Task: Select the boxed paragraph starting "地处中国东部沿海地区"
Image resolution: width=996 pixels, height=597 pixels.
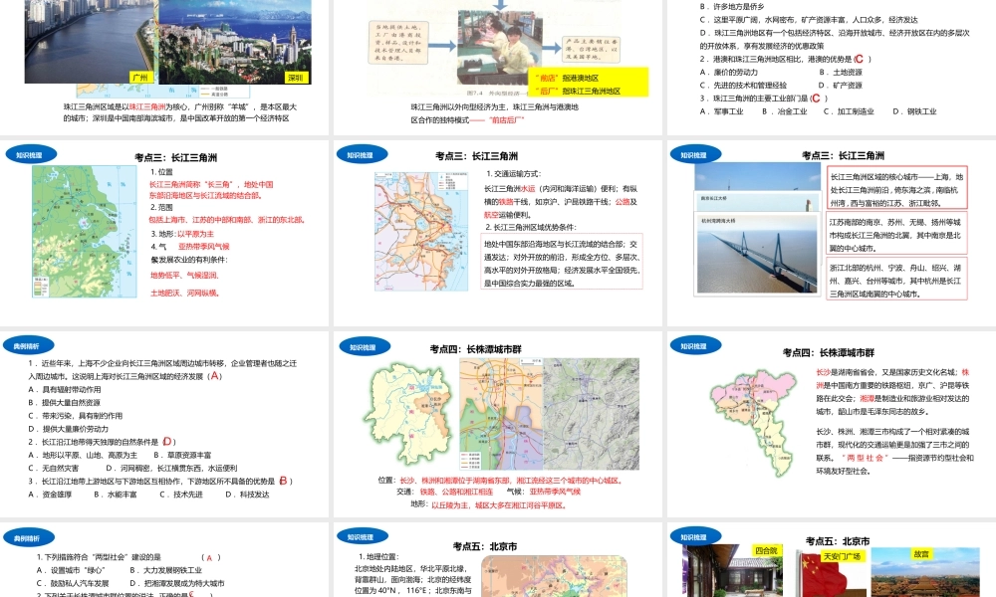Action: [562, 262]
